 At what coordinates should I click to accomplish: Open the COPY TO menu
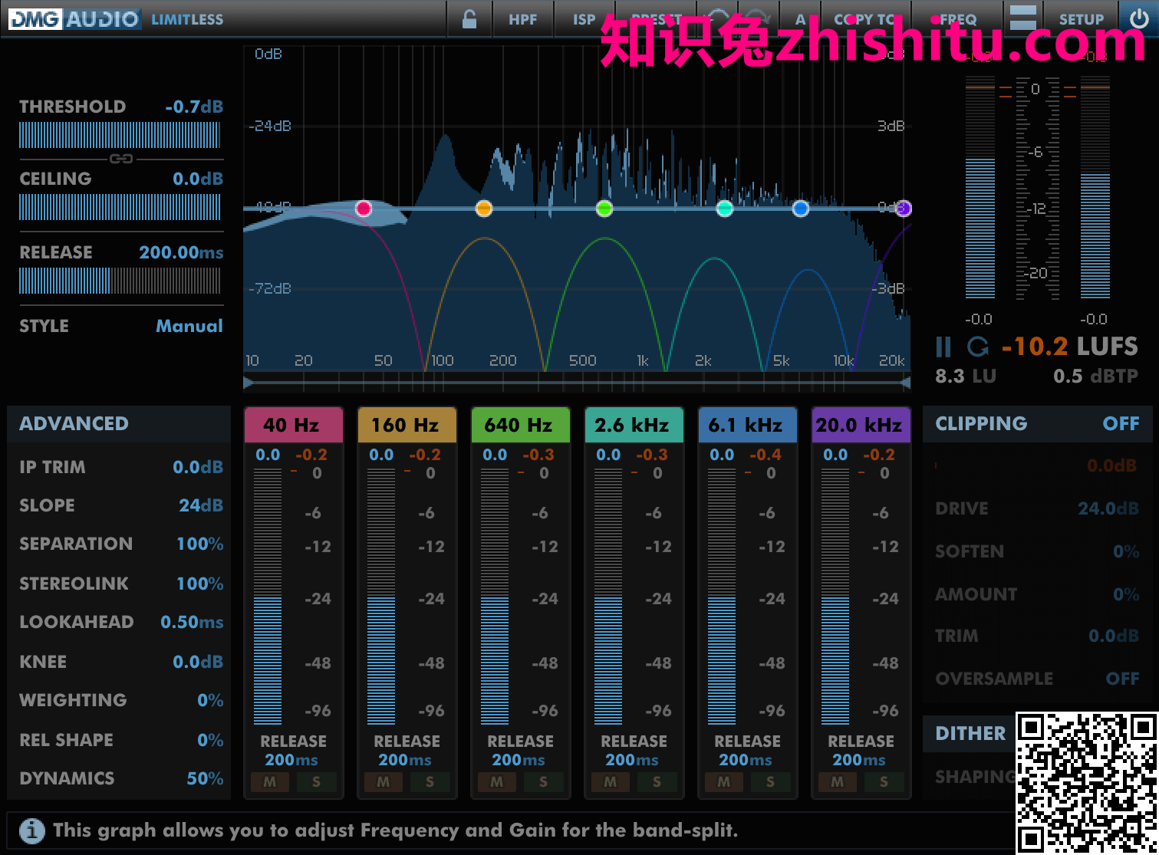[x=864, y=19]
